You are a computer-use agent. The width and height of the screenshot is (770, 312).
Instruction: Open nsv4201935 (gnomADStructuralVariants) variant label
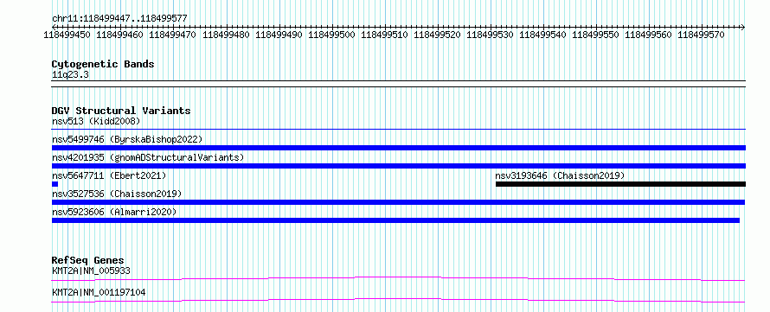[148, 157]
